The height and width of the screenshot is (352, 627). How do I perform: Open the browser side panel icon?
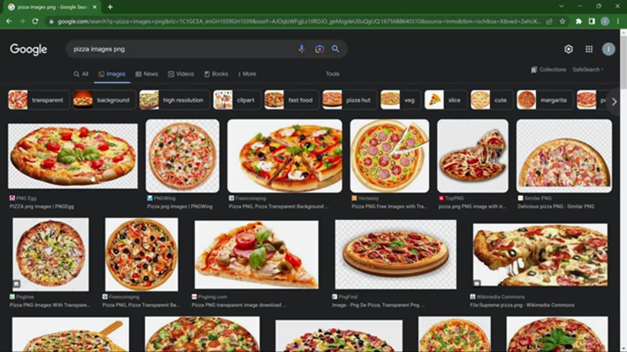click(x=592, y=22)
